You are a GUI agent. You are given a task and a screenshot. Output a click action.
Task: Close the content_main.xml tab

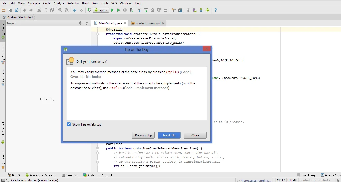[163, 23]
